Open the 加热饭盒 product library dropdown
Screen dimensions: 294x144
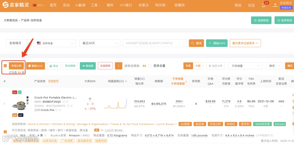pos(55,43)
